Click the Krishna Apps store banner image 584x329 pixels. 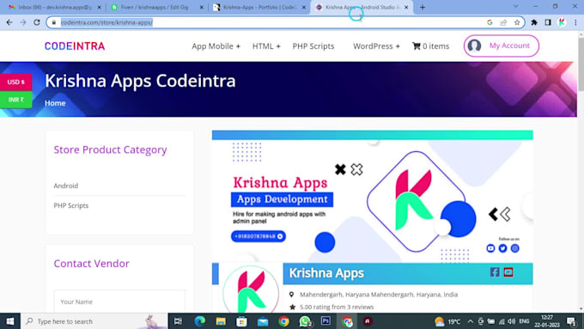click(x=373, y=197)
